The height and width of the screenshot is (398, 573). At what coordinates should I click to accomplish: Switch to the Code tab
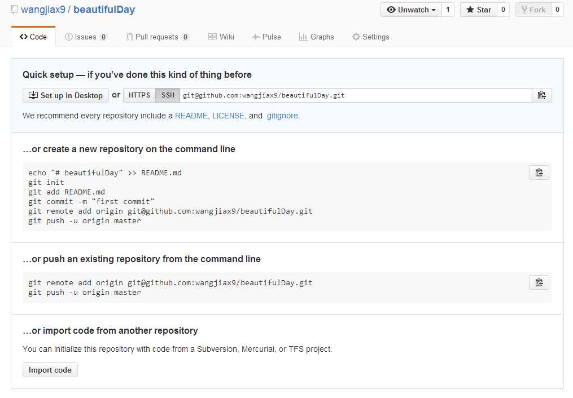pyautogui.click(x=33, y=37)
